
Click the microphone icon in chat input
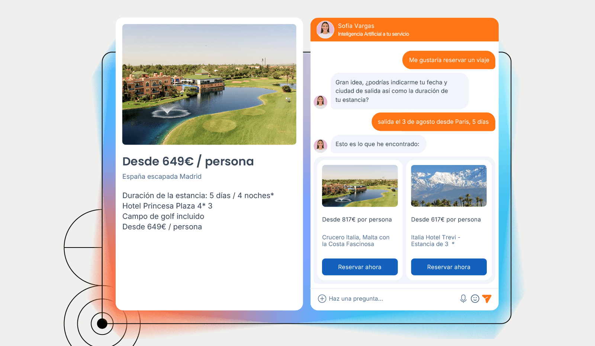point(463,298)
